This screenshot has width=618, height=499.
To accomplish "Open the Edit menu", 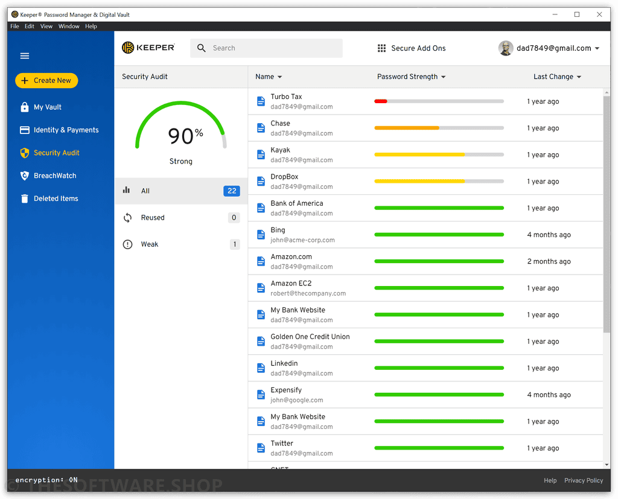I will click(x=29, y=27).
